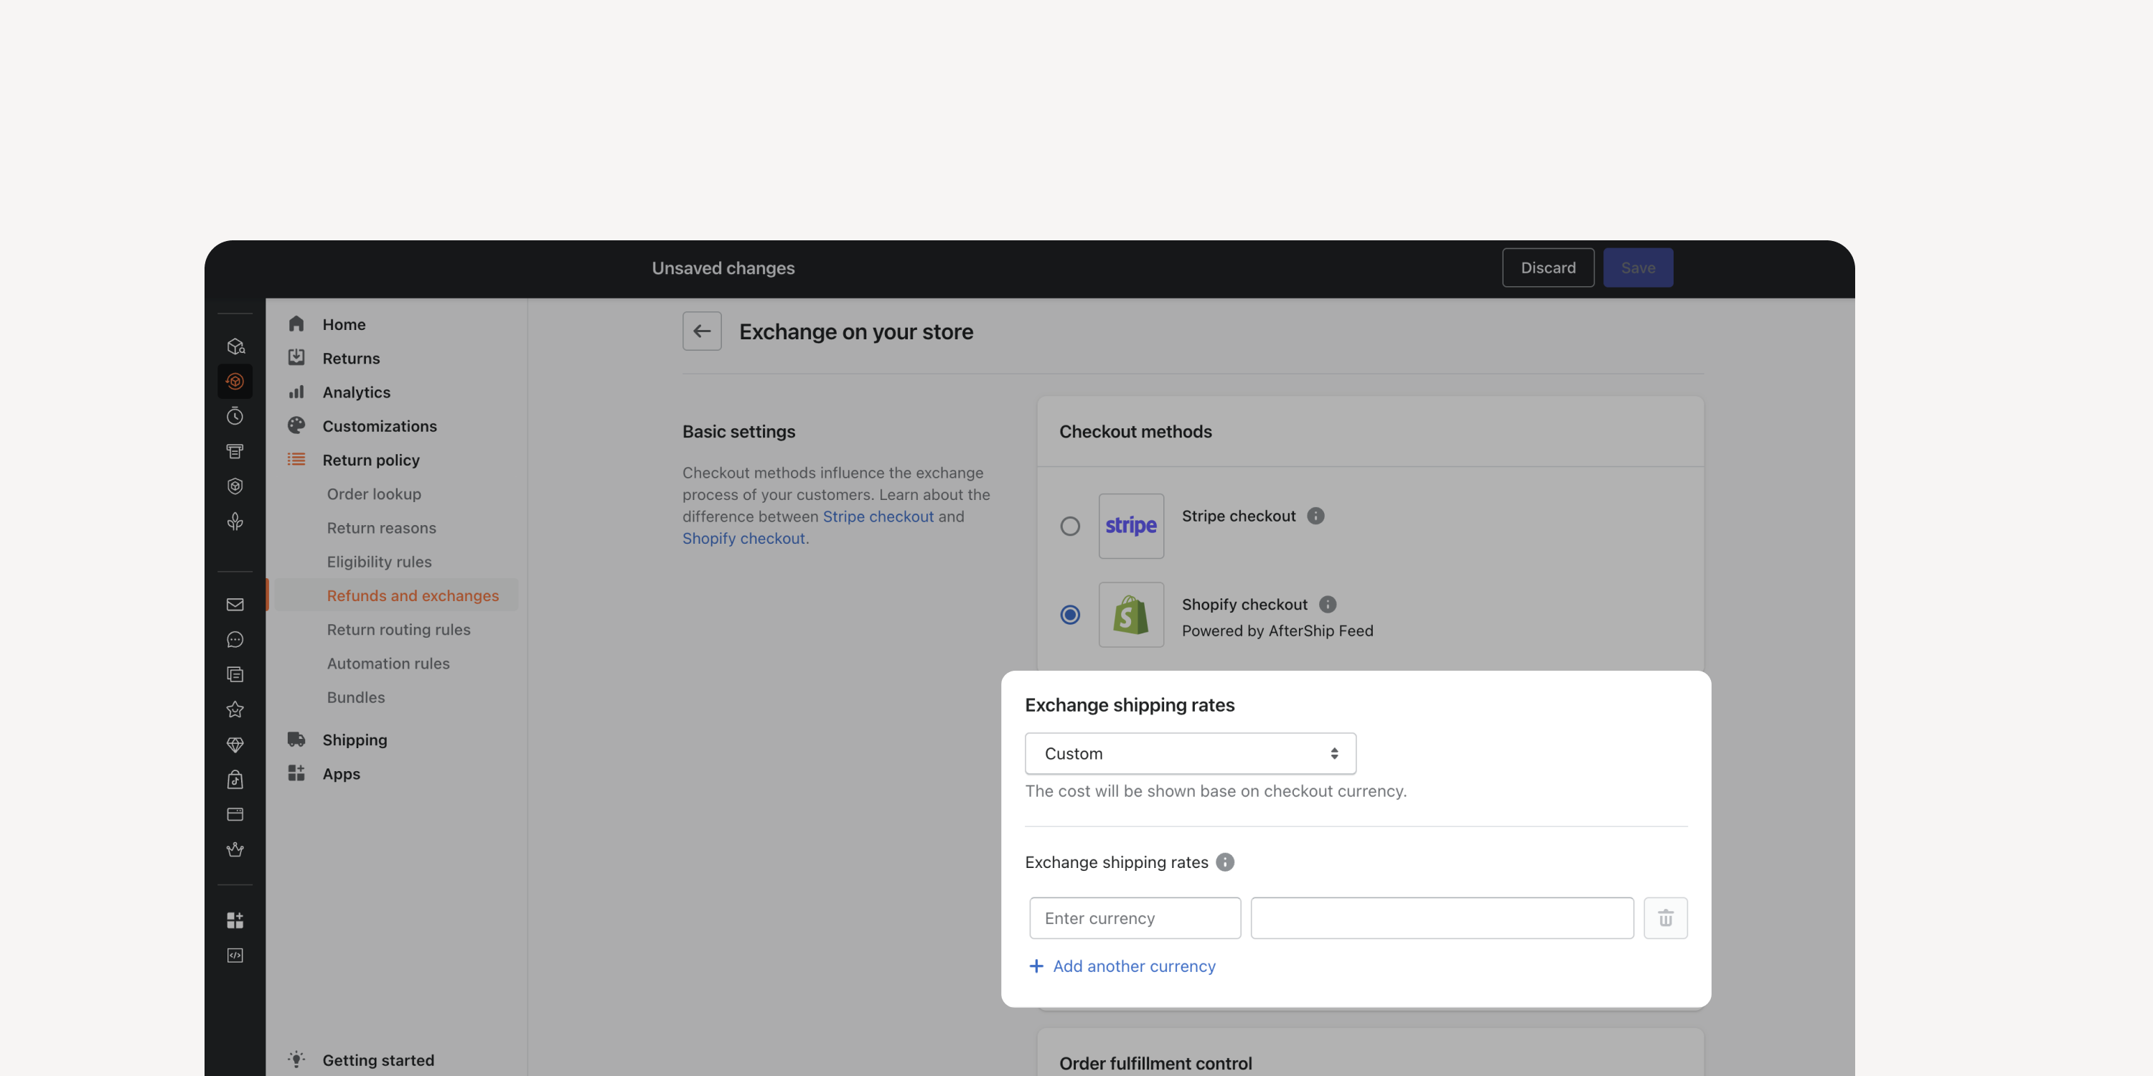Image resolution: width=2153 pixels, height=1076 pixels.
Task: Open the email envelope icon in left rail
Action: pyautogui.click(x=235, y=604)
